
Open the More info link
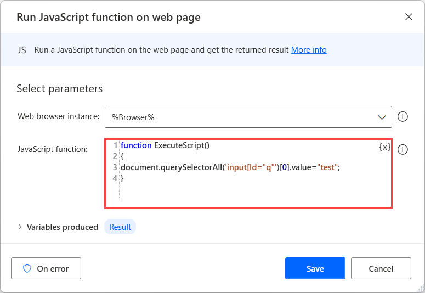(309, 50)
